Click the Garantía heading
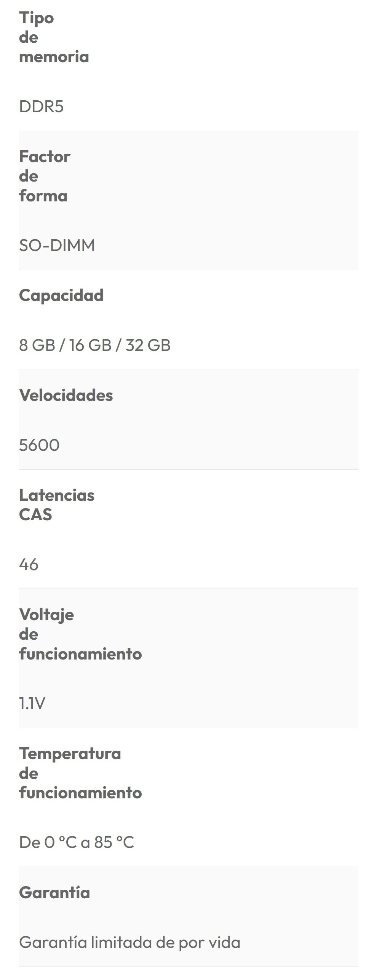This screenshot has height=970, width=377. [x=54, y=893]
